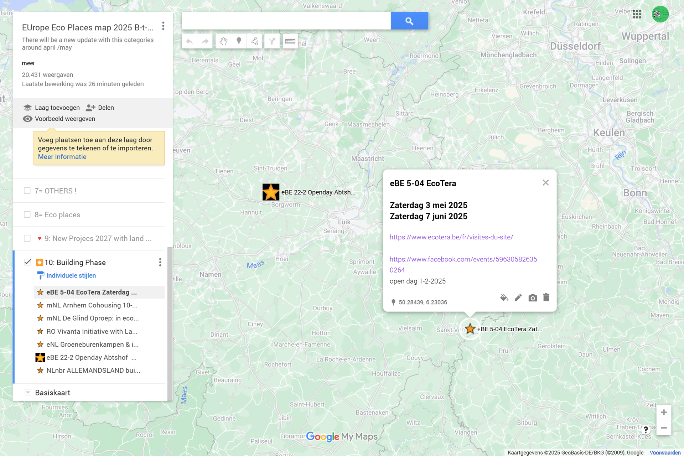Viewport: 684px width, 456px height.
Task: Select the measure distances ruler tool
Action: (290, 41)
